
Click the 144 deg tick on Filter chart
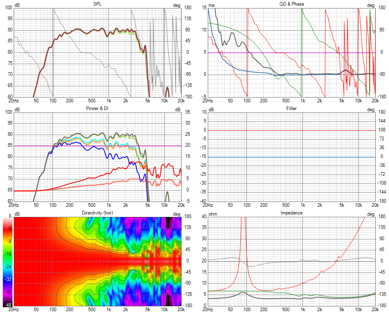[382, 121]
